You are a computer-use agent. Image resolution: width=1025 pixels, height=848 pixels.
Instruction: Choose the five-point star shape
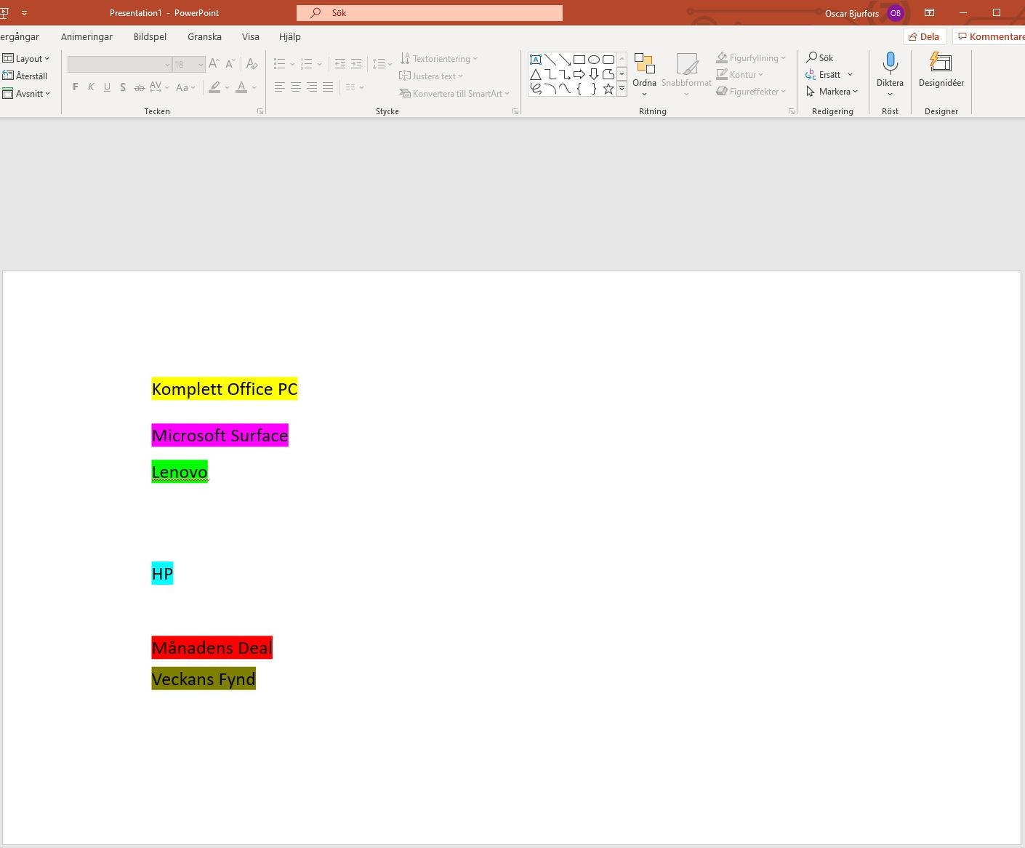coord(608,89)
